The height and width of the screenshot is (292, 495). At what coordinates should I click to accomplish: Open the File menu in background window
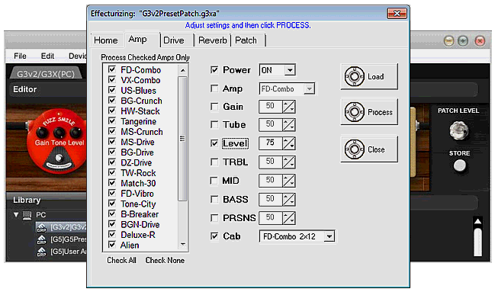20,56
